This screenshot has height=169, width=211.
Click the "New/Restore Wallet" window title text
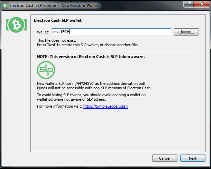click(80, 6)
